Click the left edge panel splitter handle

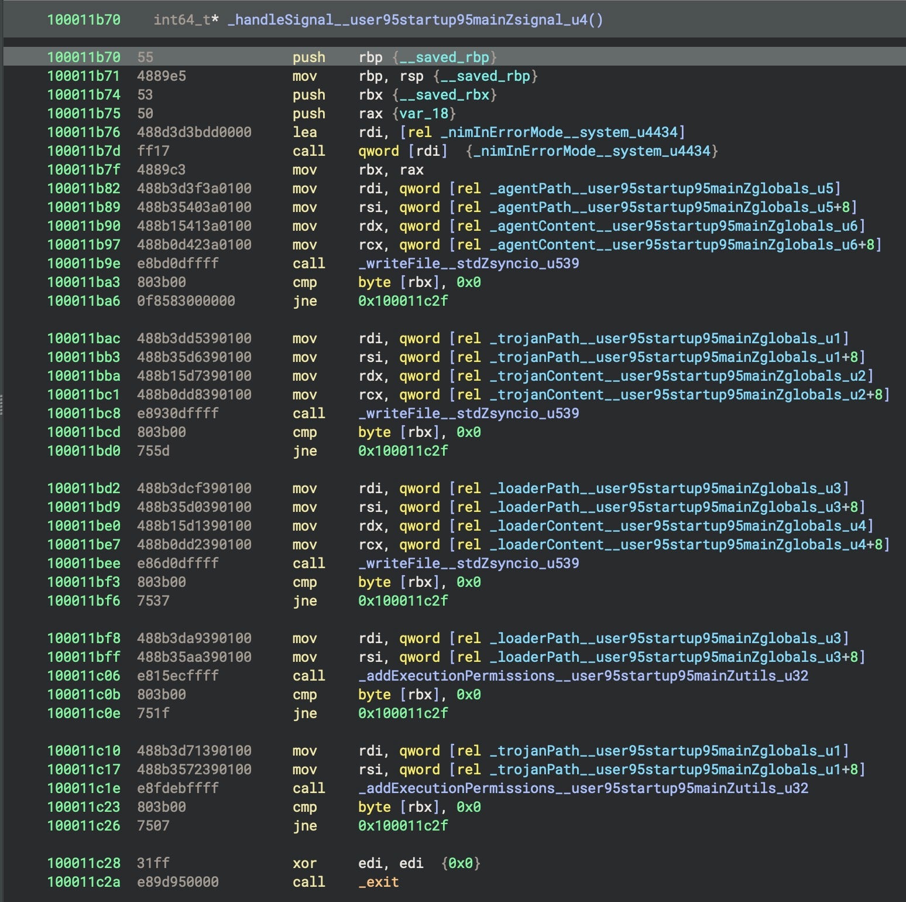coord(2,404)
